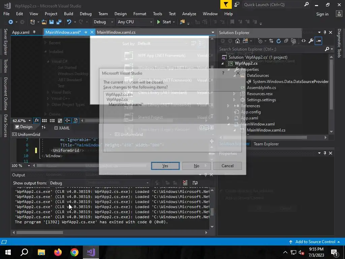Click the Open File folder icon
Screen dimensions: 345x259
pyautogui.click(x=44, y=22)
